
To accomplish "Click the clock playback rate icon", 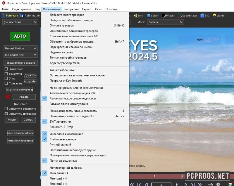I will pyautogui.click(x=218, y=184).
